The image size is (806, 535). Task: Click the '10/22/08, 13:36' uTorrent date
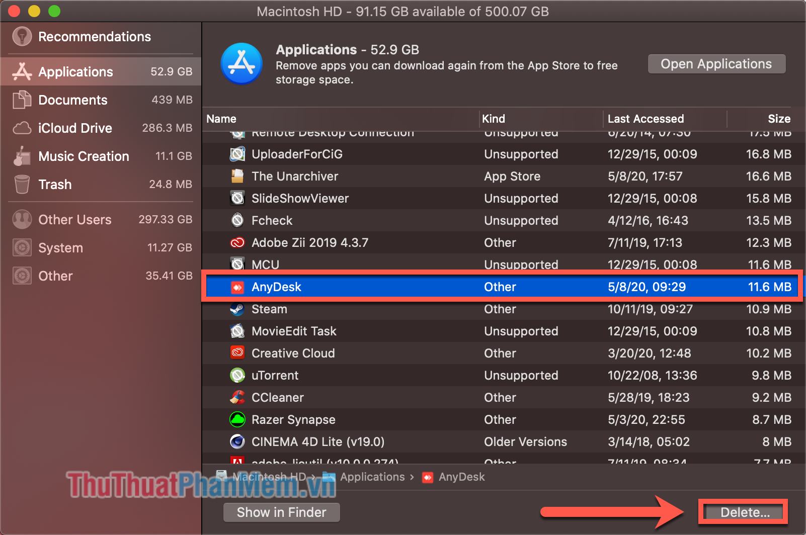click(653, 375)
